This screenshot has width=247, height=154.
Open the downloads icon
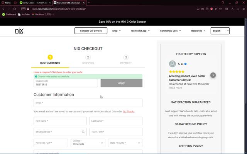(x=238, y=9)
